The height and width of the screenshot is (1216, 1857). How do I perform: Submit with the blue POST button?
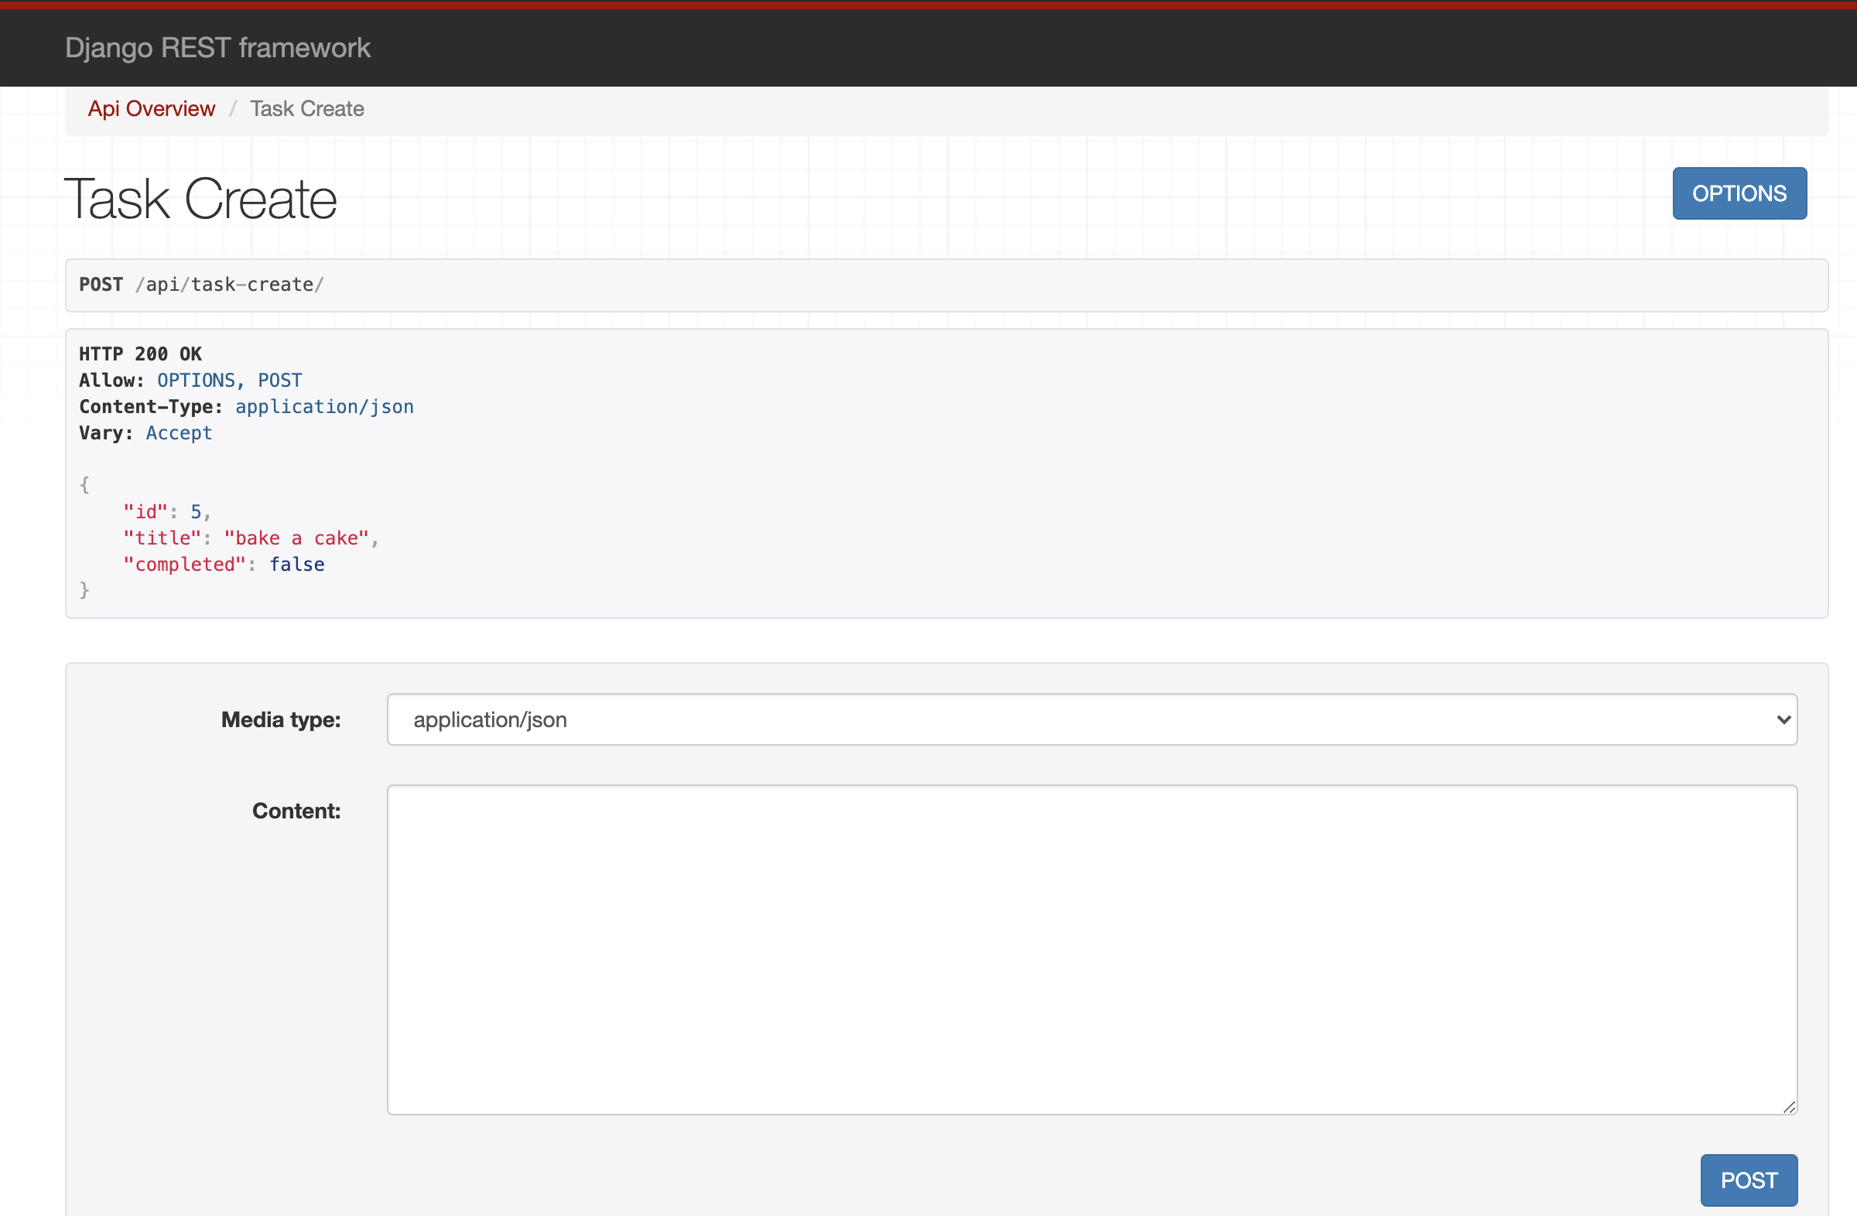(x=1749, y=1180)
